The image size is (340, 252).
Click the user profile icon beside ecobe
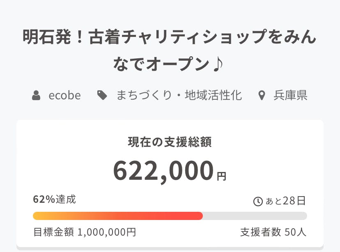pos(37,96)
